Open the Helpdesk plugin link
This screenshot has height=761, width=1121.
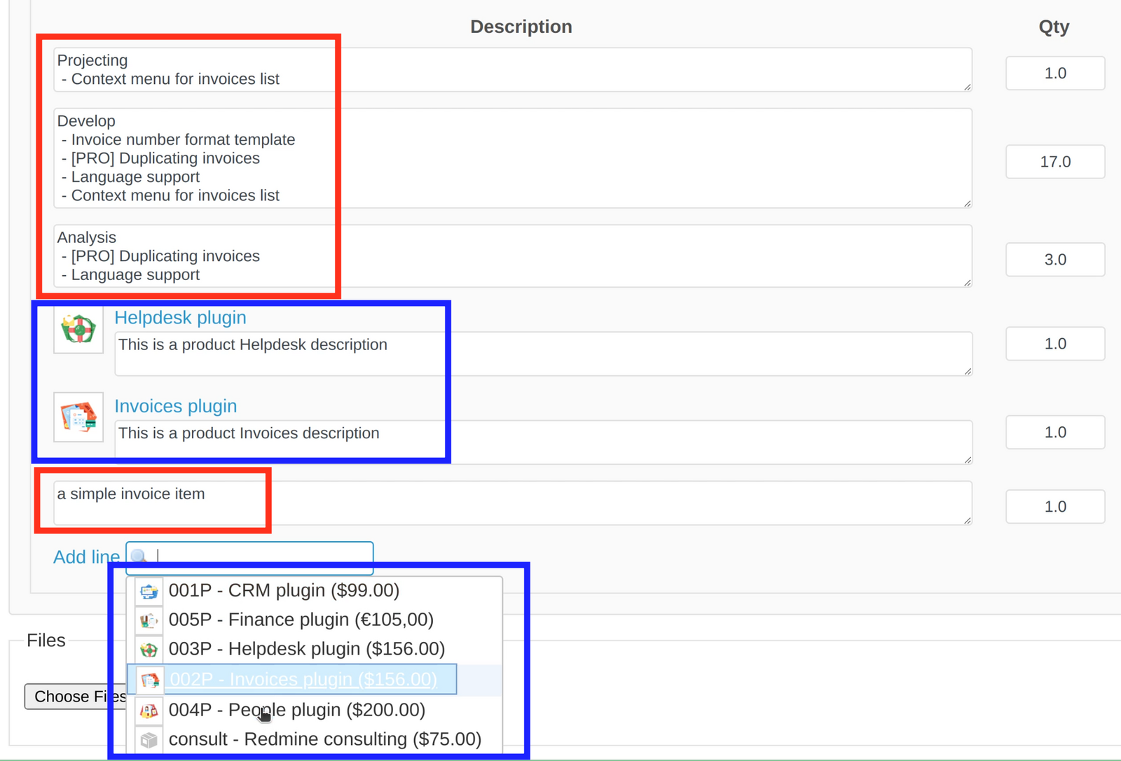pyautogui.click(x=180, y=317)
